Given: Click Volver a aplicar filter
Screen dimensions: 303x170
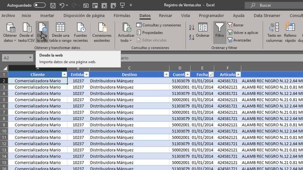Looking at the screenshot, I should [x=243, y=33].
